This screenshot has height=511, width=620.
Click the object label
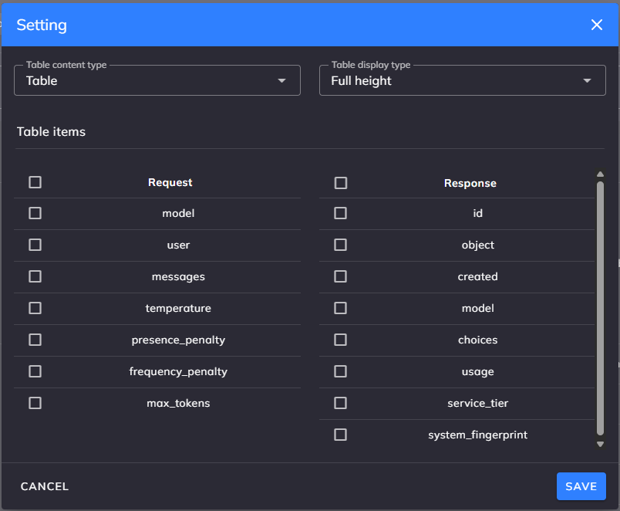[477, 245]
